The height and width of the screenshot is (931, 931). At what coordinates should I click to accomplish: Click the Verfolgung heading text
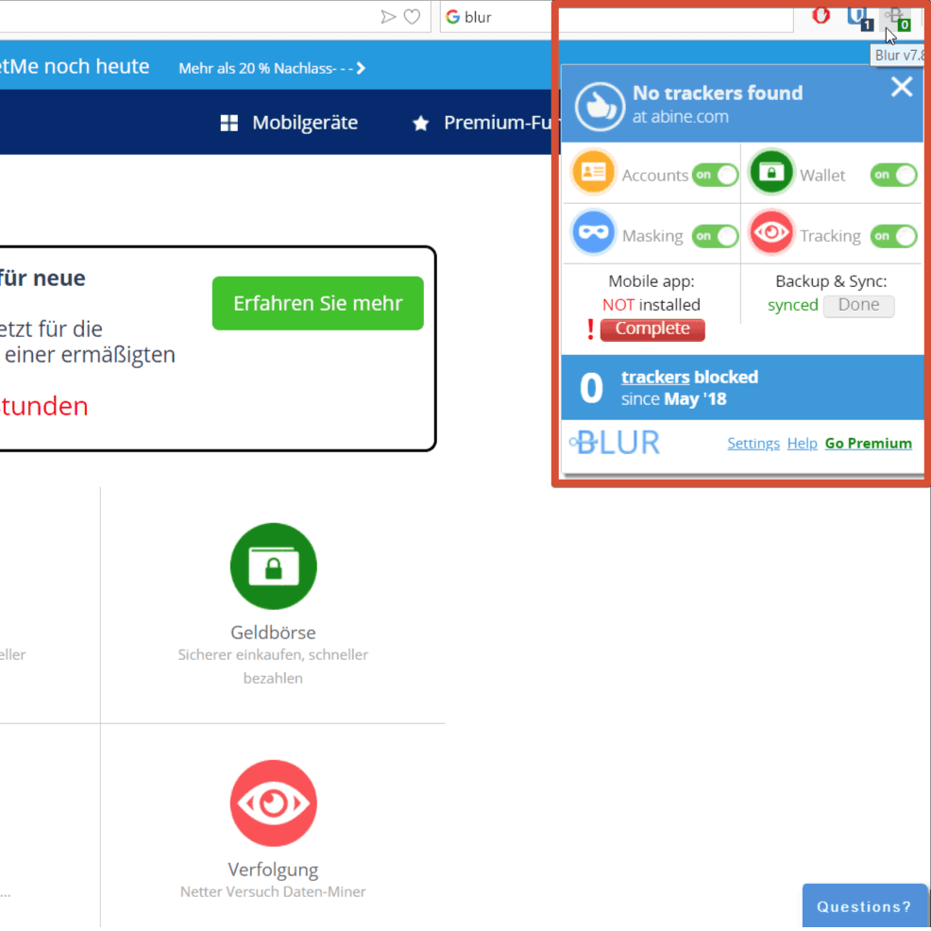click(x=273, y=870)
